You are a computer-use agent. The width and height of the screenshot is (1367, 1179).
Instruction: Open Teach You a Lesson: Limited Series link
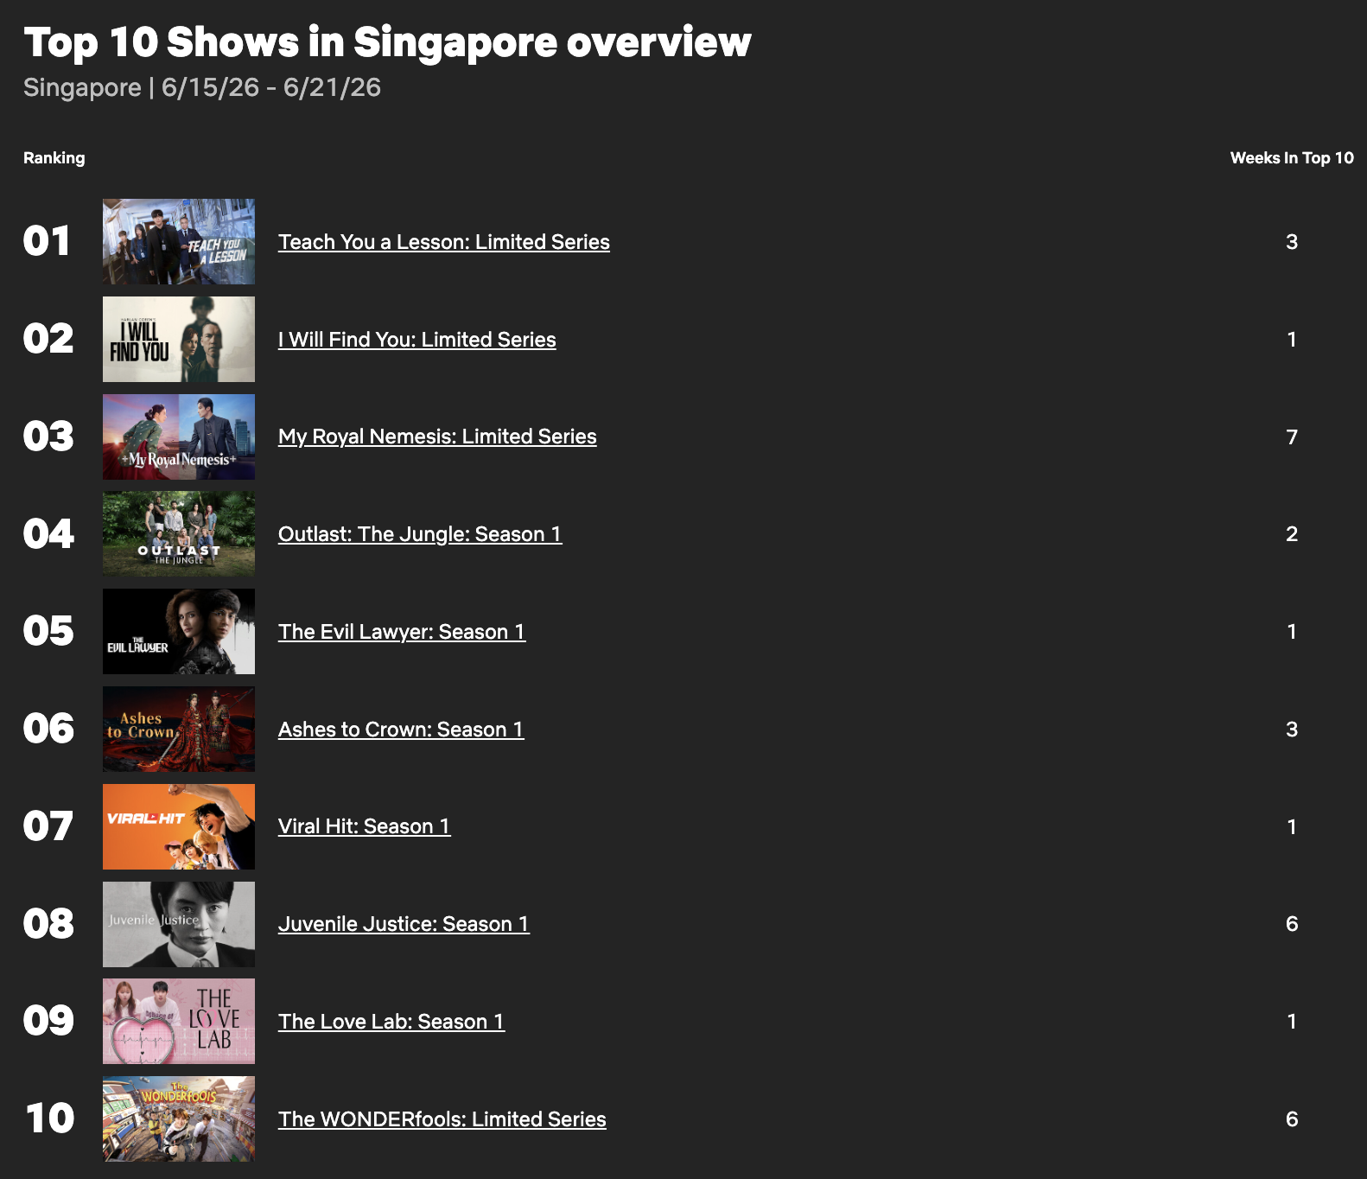(444, 242)
